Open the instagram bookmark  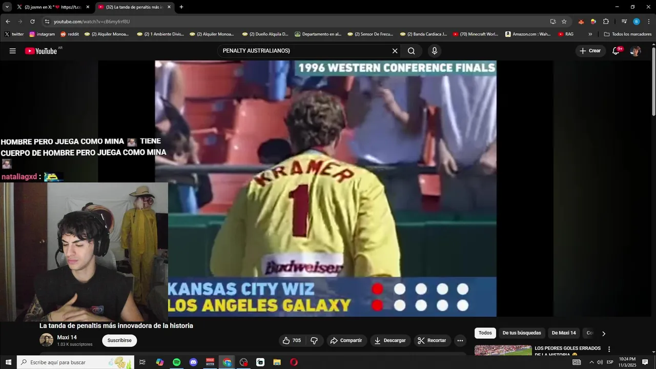(x=42, y=34)
